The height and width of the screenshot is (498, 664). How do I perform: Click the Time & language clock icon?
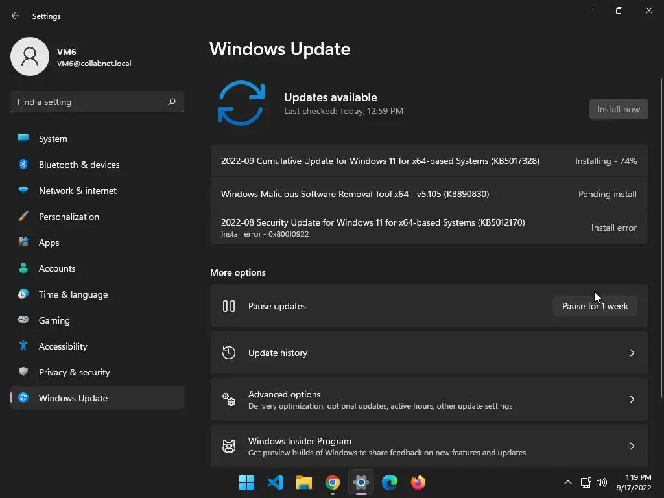click(x=23, y=294)
